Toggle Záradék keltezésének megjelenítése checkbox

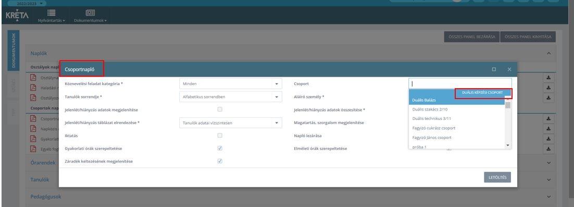220,161
